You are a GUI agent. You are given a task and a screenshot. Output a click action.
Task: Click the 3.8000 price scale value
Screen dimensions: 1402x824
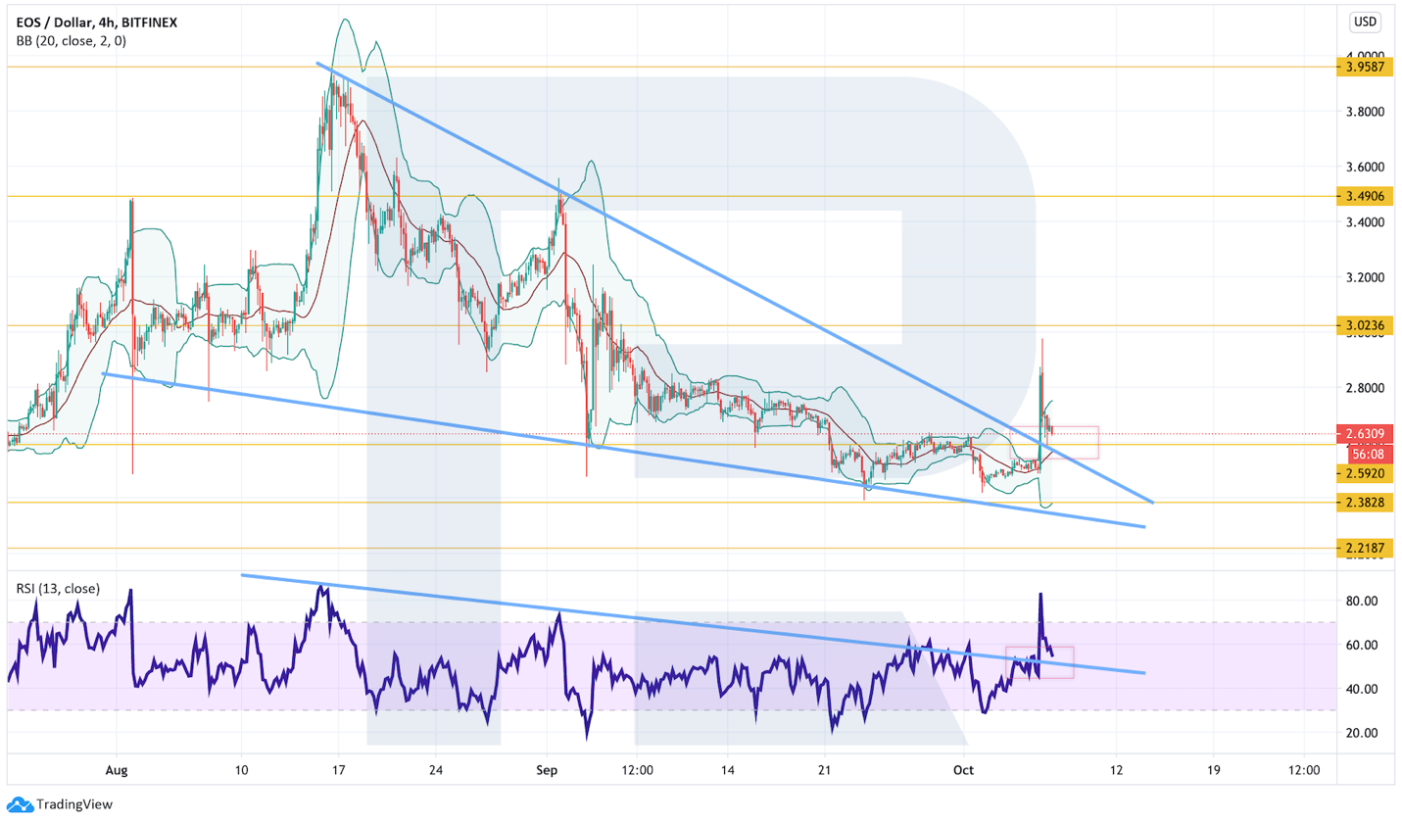pos(1365,112)
